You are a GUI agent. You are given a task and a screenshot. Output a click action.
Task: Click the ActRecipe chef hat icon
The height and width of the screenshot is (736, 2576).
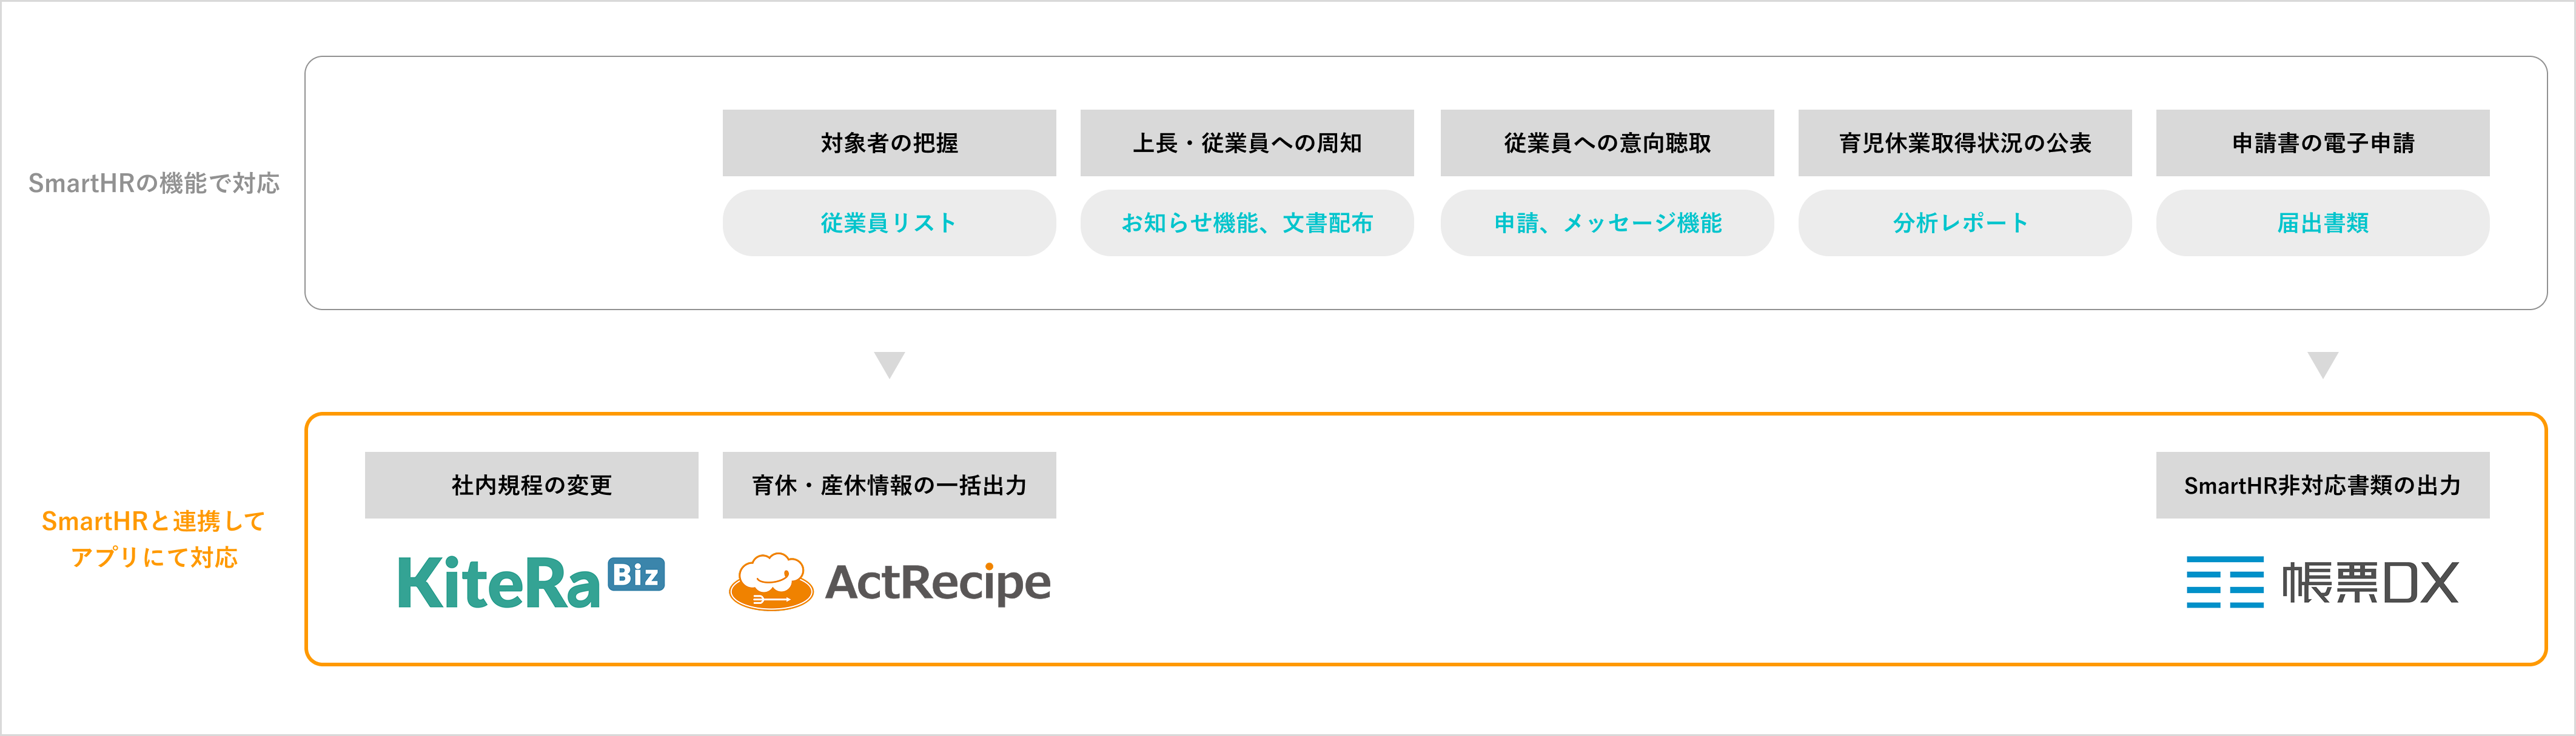tap(771, 581)
